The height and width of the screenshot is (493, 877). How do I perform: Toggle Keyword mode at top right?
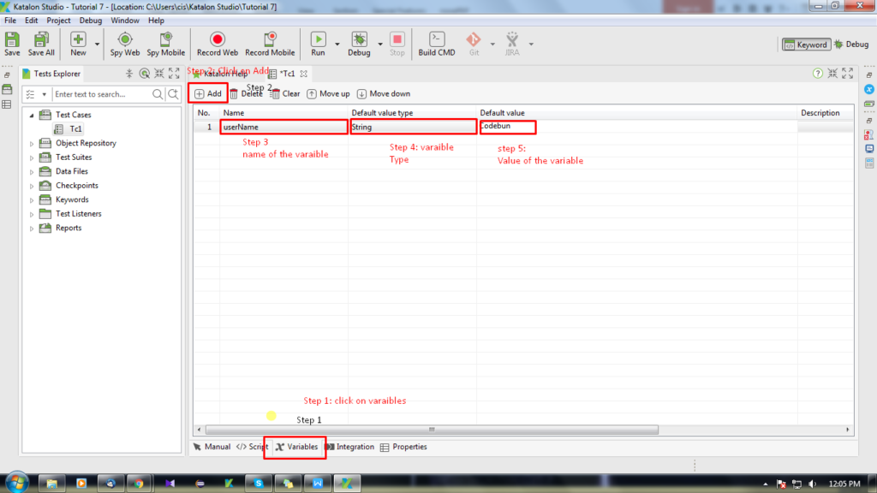coord(805,43)
